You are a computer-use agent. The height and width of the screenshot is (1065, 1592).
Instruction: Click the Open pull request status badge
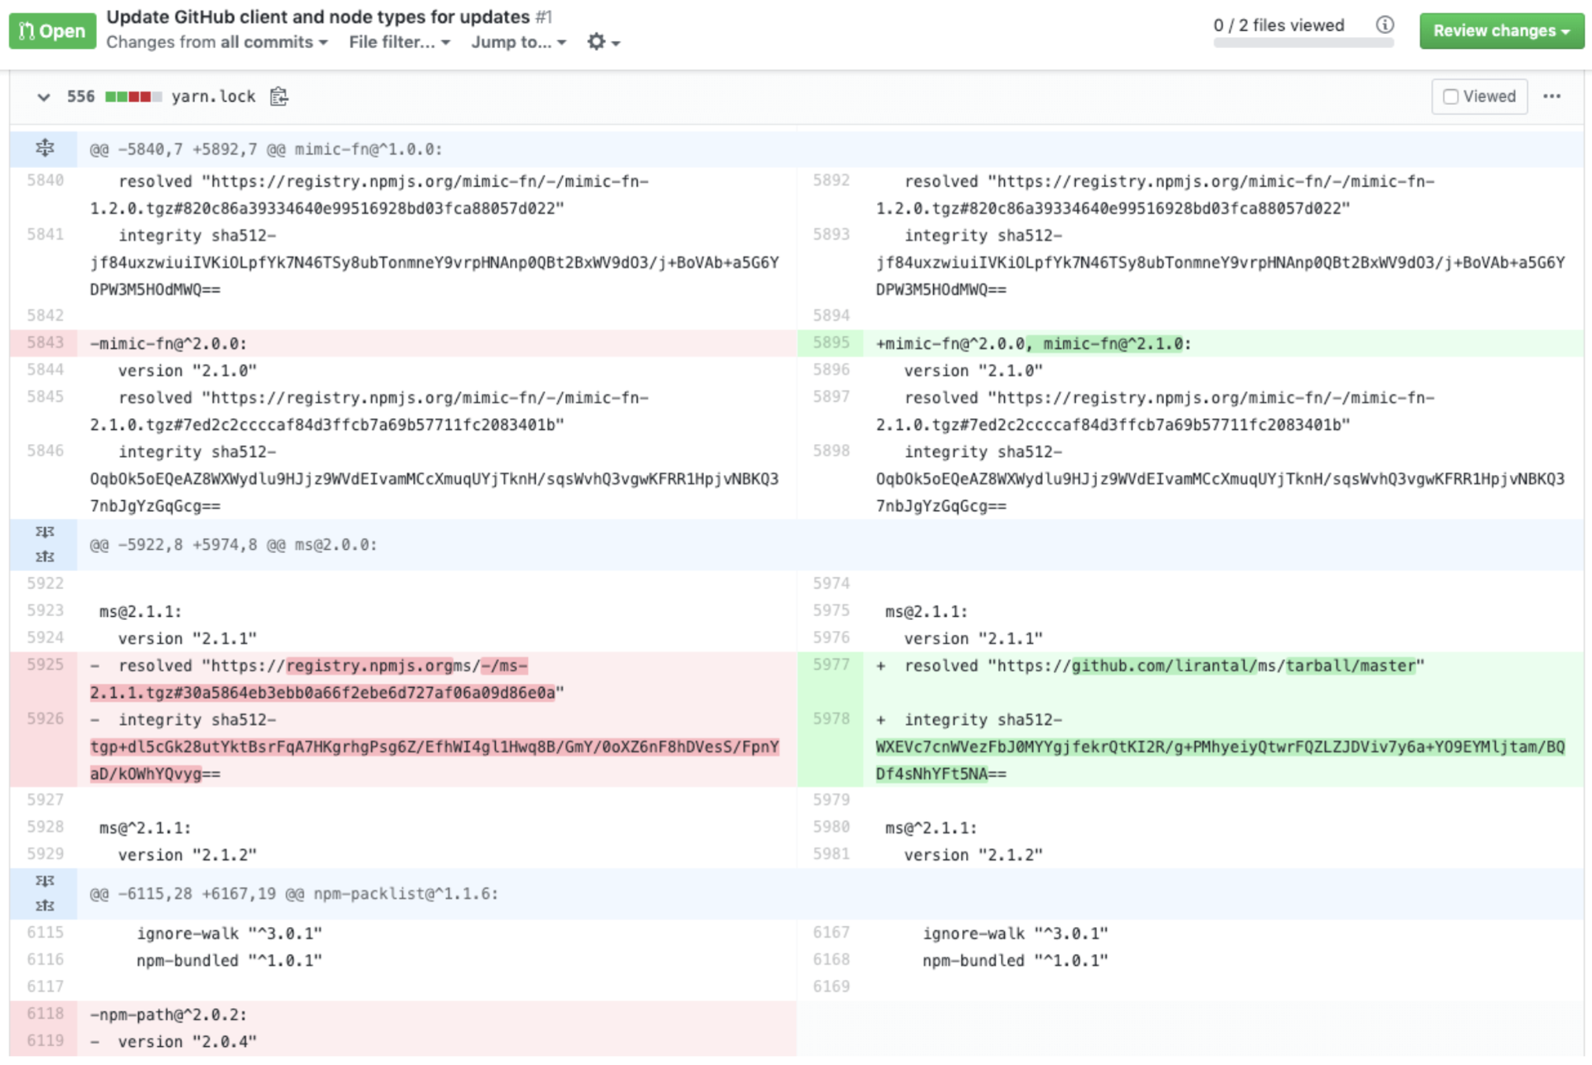point(52,31)
